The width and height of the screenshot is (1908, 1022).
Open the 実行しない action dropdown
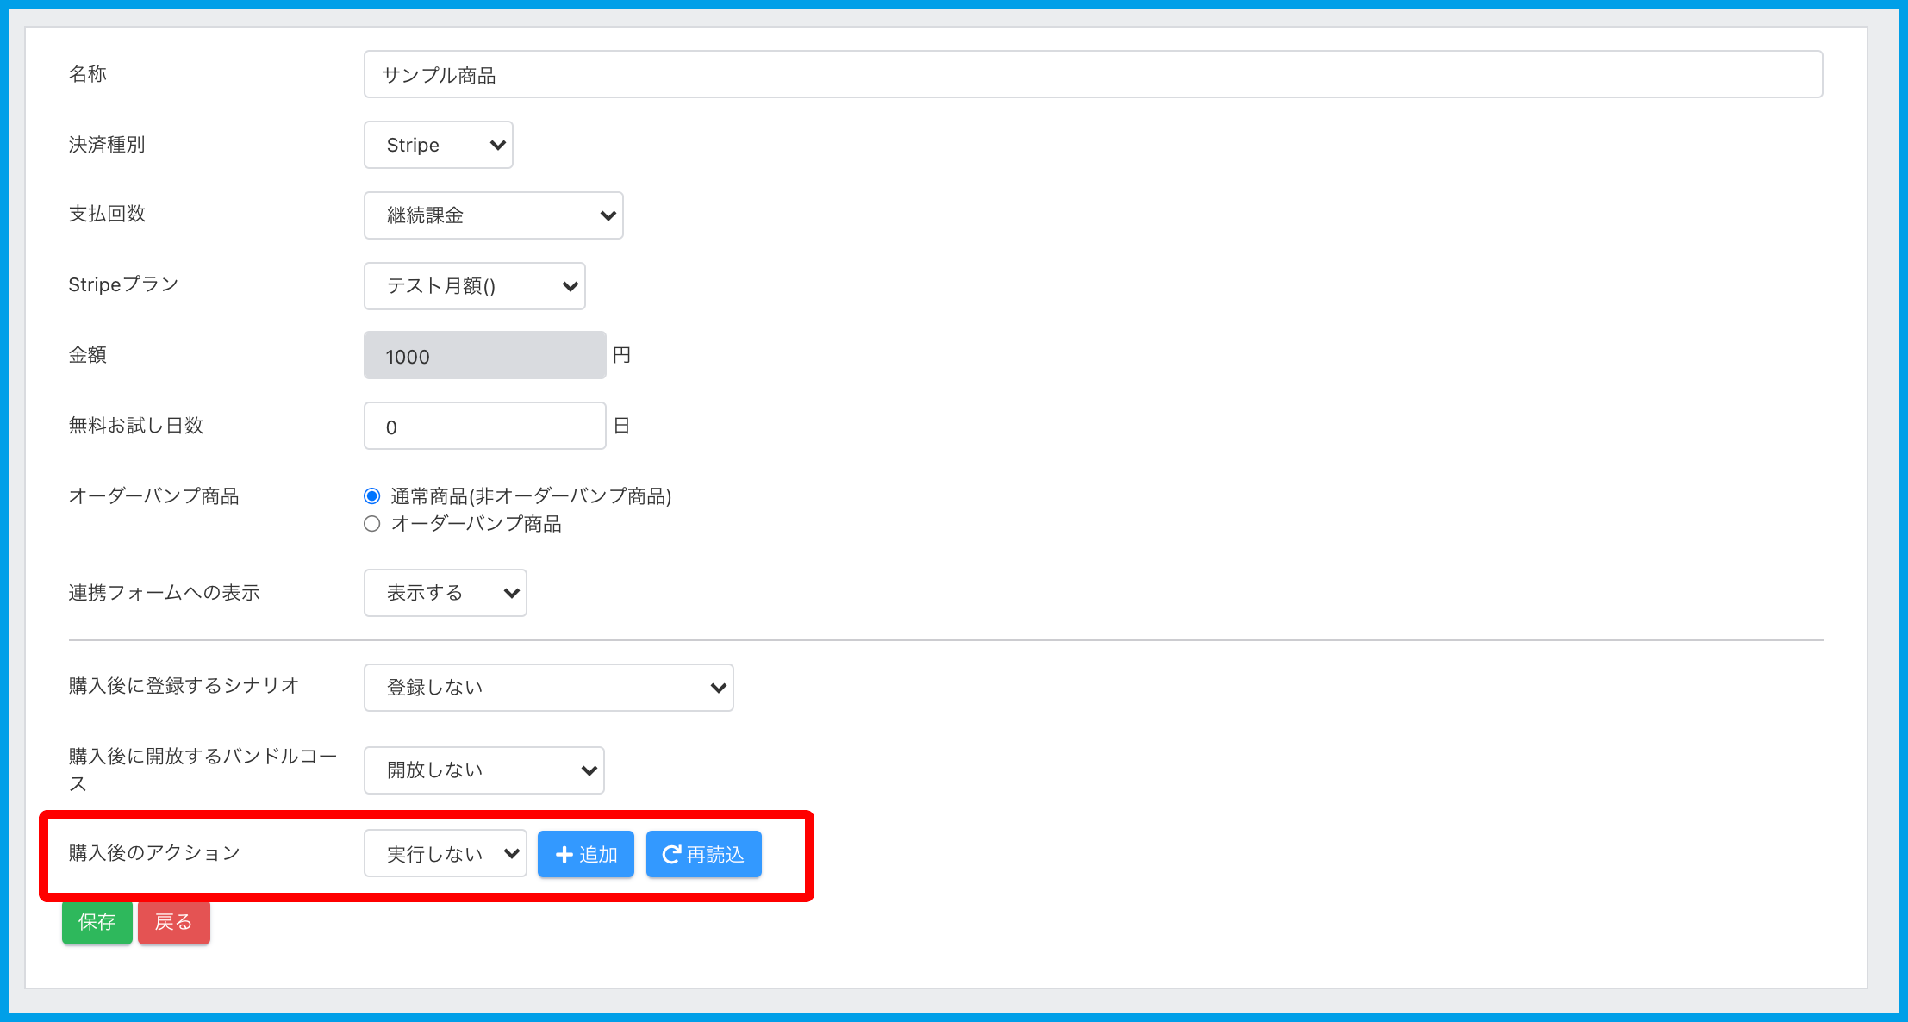tap(445, 854)
